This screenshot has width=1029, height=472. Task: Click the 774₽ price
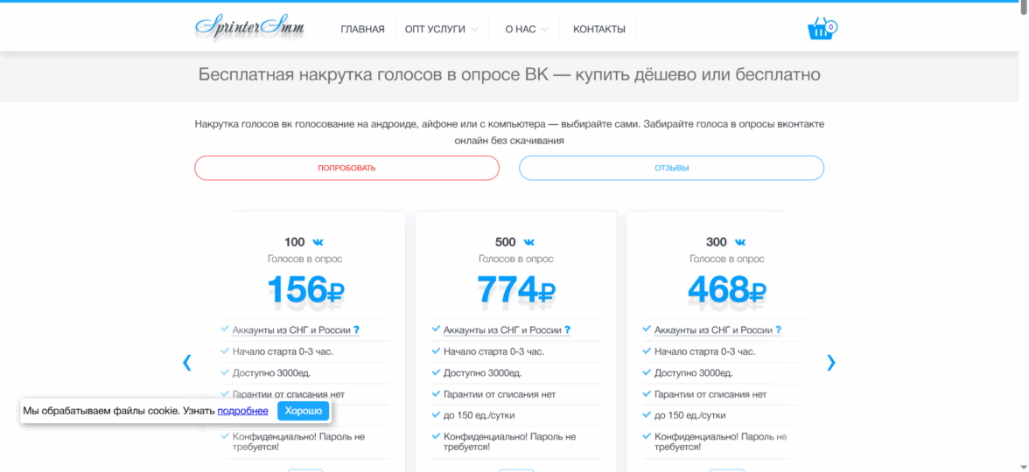pyautogui.click(x=516, y=289)
